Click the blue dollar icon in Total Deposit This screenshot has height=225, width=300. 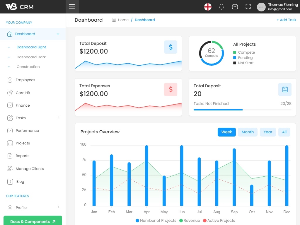point(171,47)
